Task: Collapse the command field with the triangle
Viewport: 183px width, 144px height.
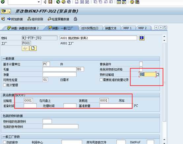Action: click(45, 2)
